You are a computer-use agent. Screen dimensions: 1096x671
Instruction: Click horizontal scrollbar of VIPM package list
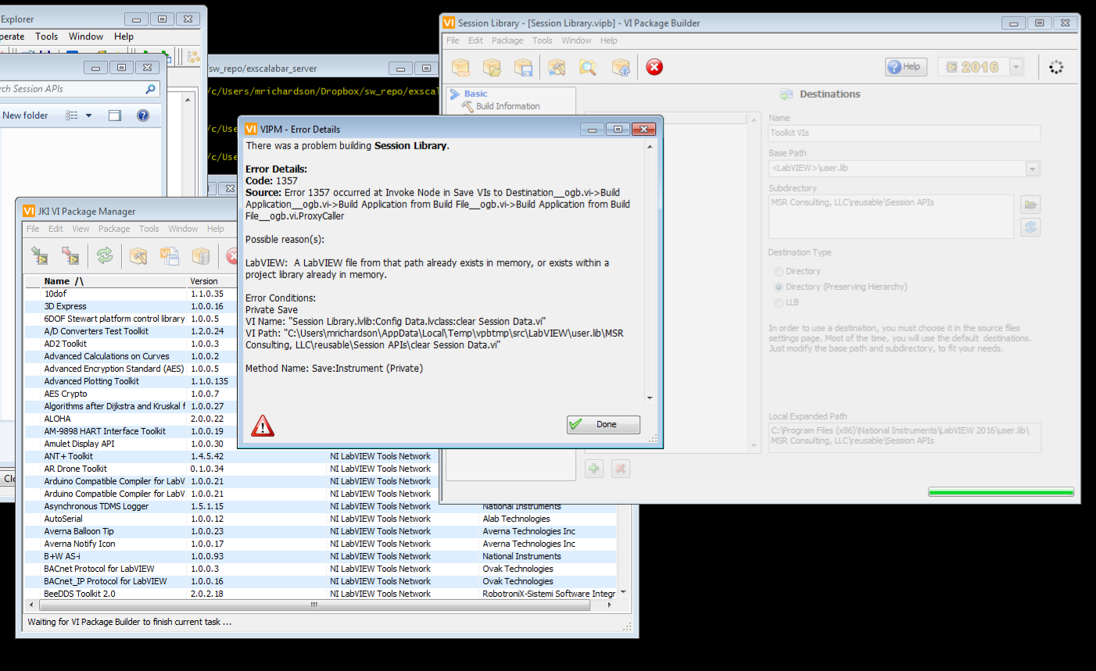point(314,605)
